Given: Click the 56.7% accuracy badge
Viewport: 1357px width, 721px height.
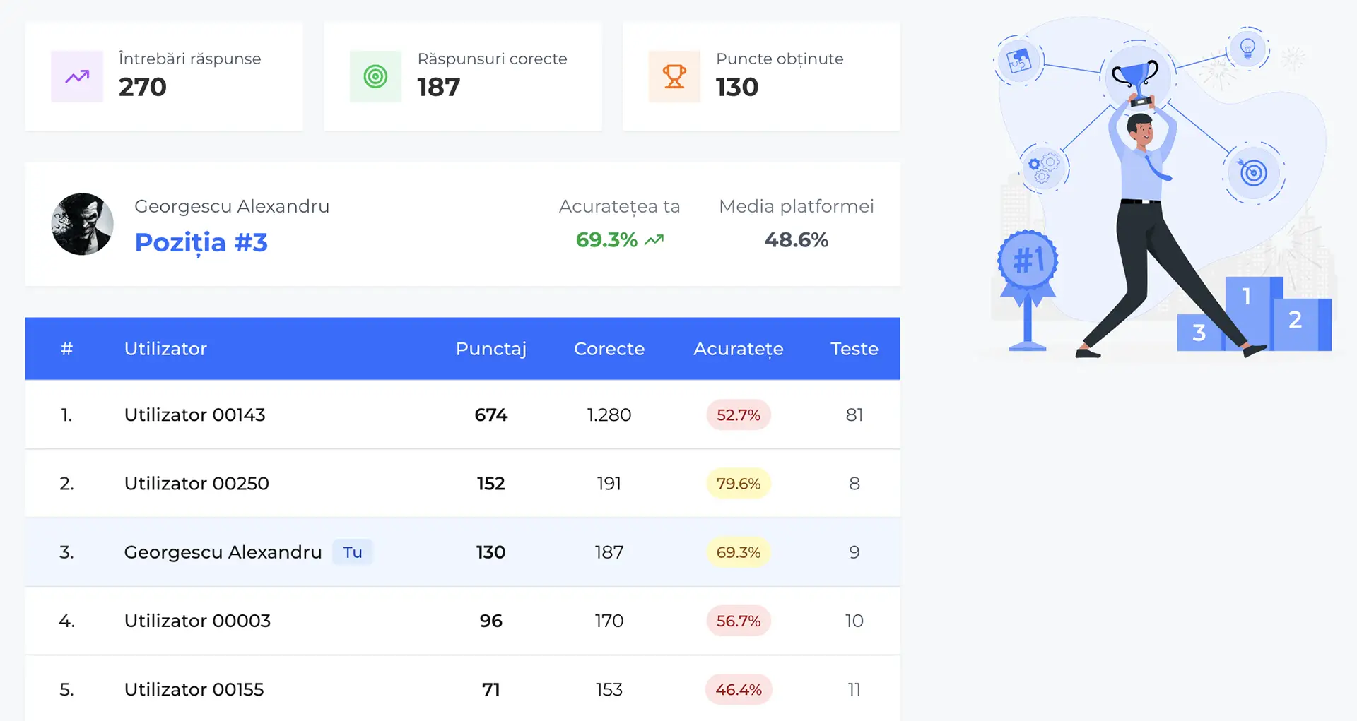Looking at the screenshot, I should pos(739,621).
